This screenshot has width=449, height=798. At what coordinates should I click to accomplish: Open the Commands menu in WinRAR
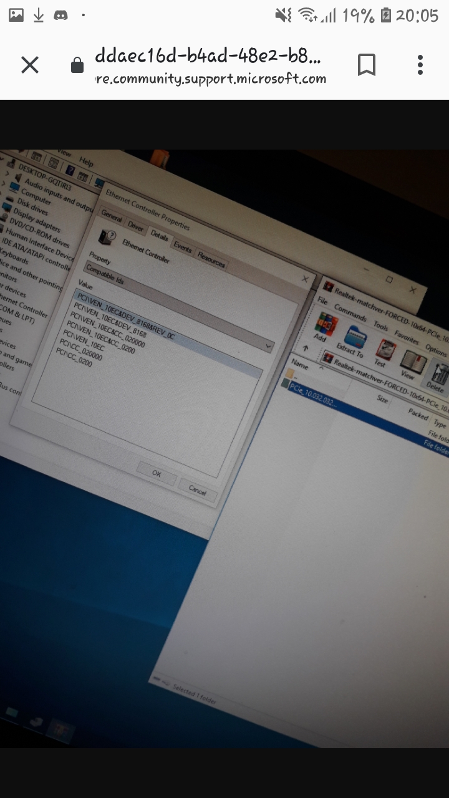coord(350,311)
